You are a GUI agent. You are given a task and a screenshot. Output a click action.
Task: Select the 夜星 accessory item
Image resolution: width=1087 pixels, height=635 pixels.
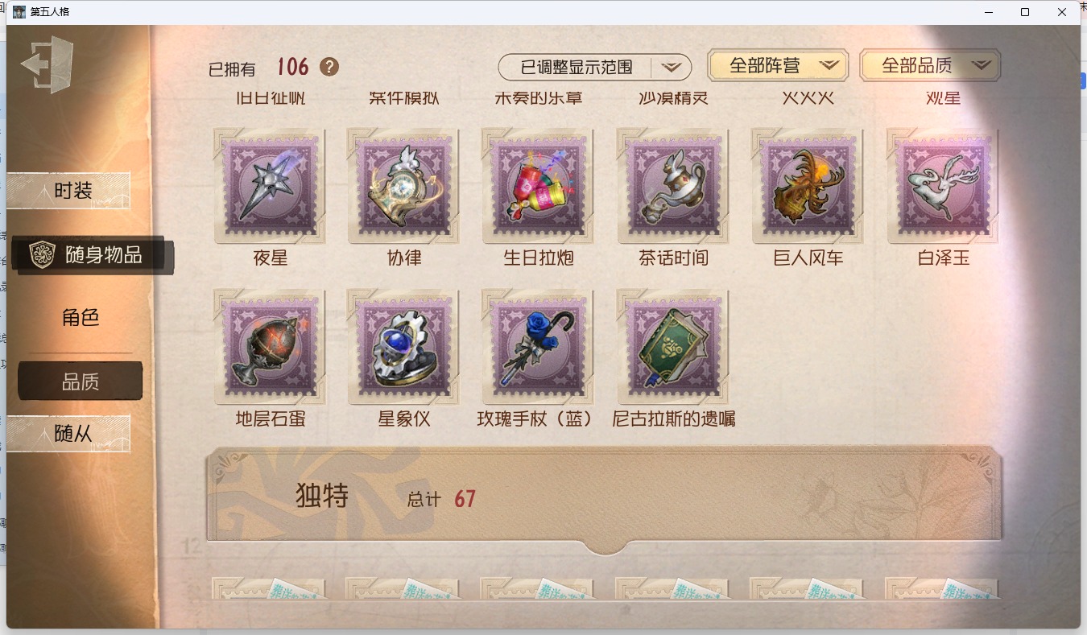270,186
